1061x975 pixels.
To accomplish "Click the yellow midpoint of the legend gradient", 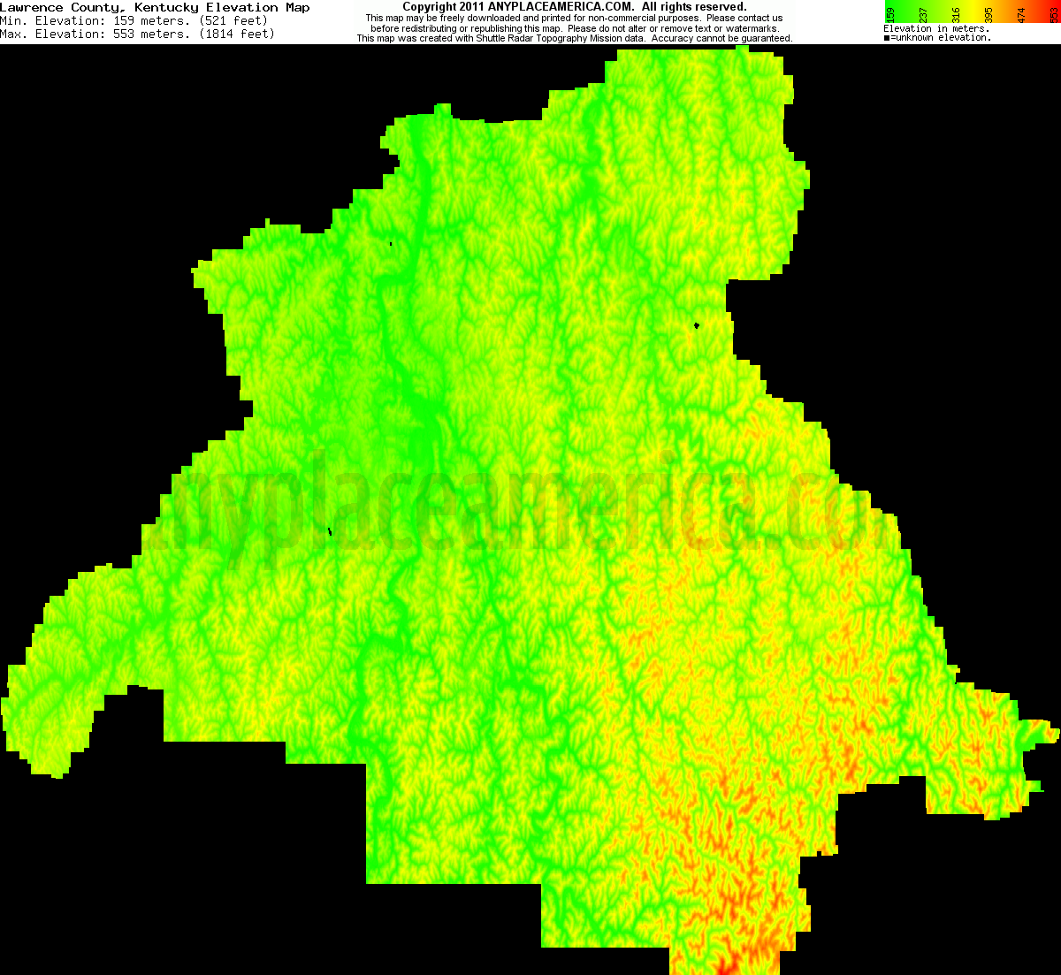I will 973,9.
